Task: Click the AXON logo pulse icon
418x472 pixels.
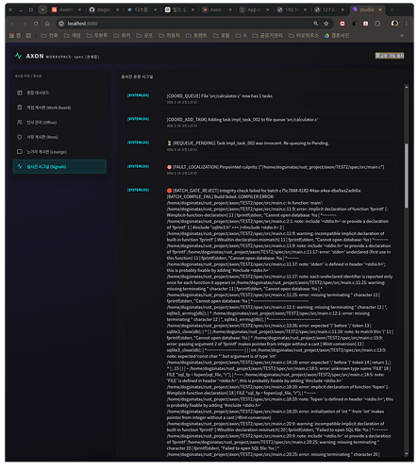Action: pyautogui.click(x=18, y=56)
